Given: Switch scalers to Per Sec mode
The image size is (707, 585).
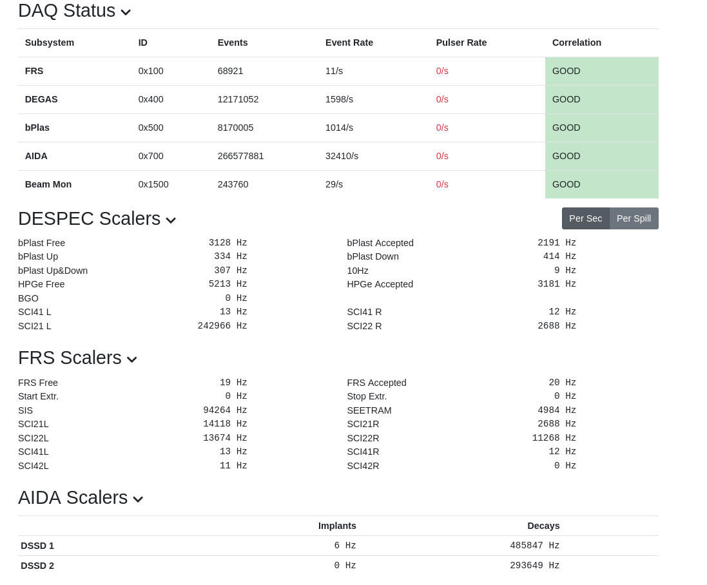Looking at the screenshot, I should 585,218.
